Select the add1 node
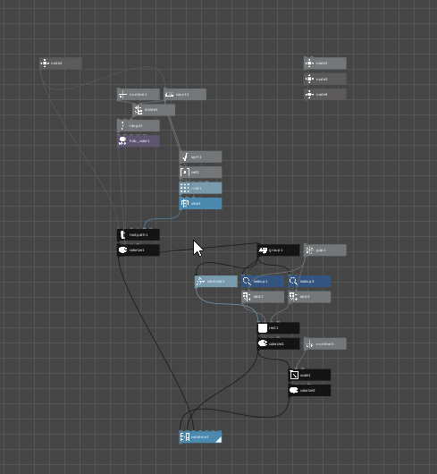The image size is (437, 474). 263,297
